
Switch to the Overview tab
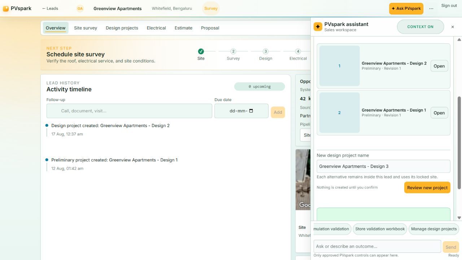coord(56,28)
